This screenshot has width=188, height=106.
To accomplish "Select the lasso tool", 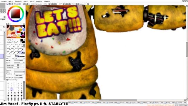I will pos(10,40).
